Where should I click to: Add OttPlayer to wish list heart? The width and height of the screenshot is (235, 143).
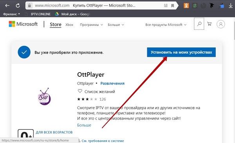pyautogui.click(x=80, y=91)
